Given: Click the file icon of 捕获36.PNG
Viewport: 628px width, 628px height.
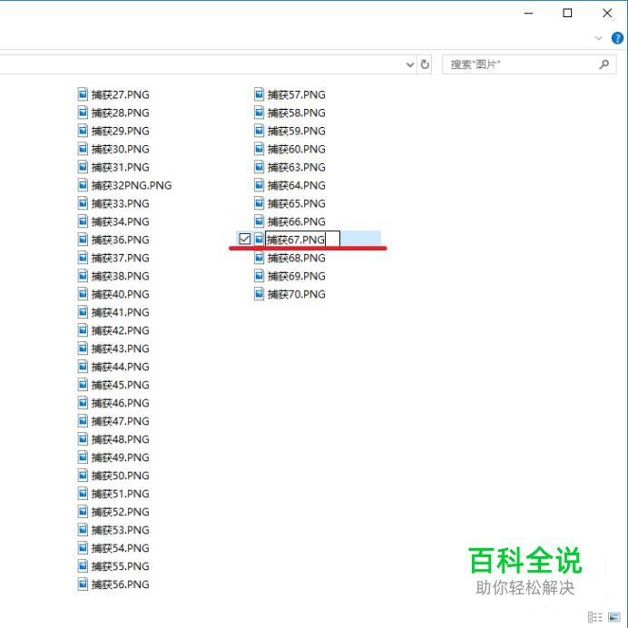Looking at the screenshot, I should 83,240.
